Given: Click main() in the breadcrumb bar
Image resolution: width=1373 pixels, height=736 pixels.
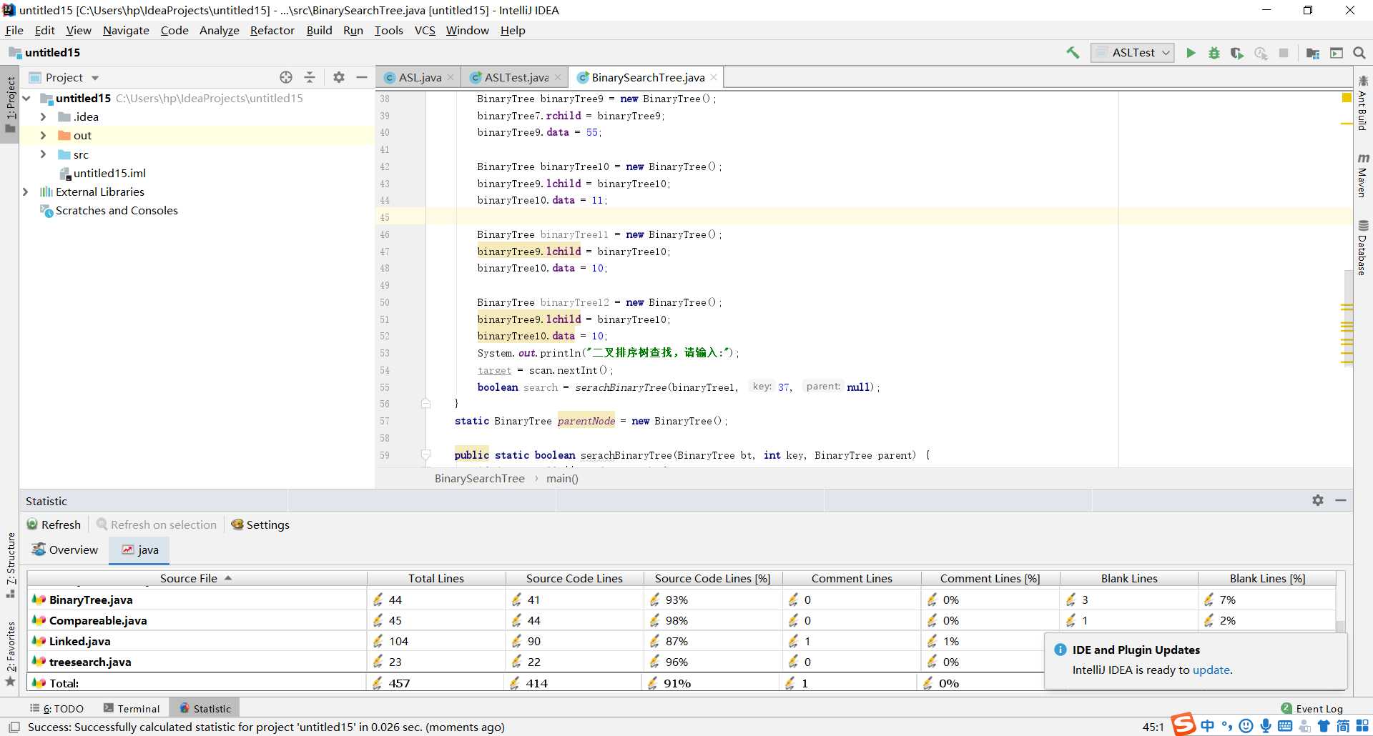Looking at the screenshot, I should 562,478.
